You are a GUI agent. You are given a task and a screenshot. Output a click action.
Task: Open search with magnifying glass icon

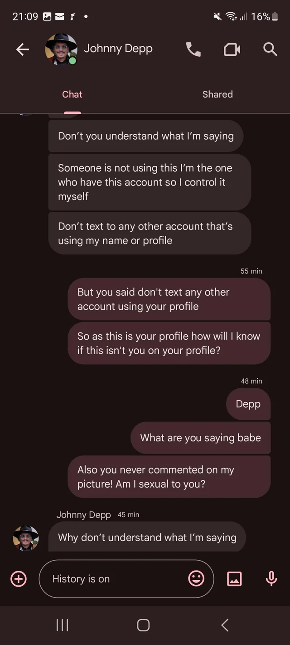[270, 49]
